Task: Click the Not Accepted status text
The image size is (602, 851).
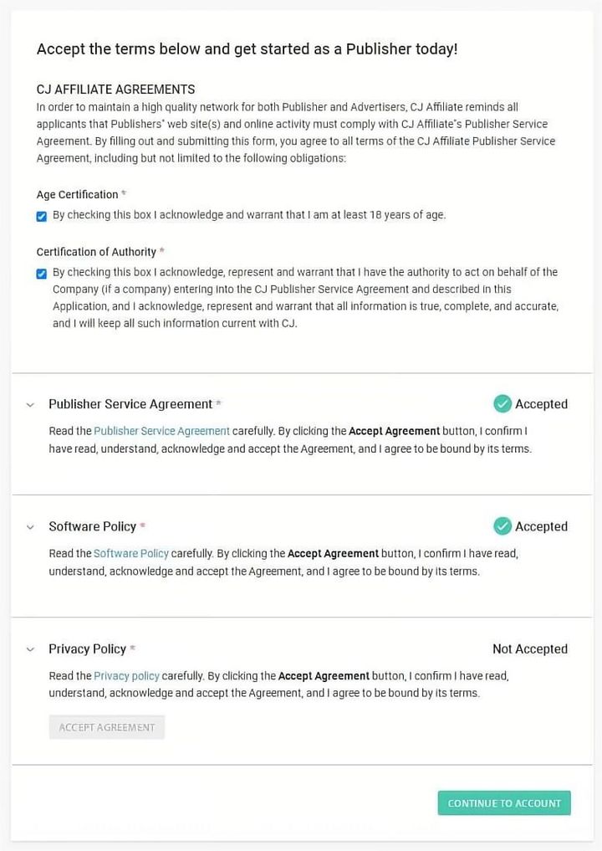Action: 529,649
